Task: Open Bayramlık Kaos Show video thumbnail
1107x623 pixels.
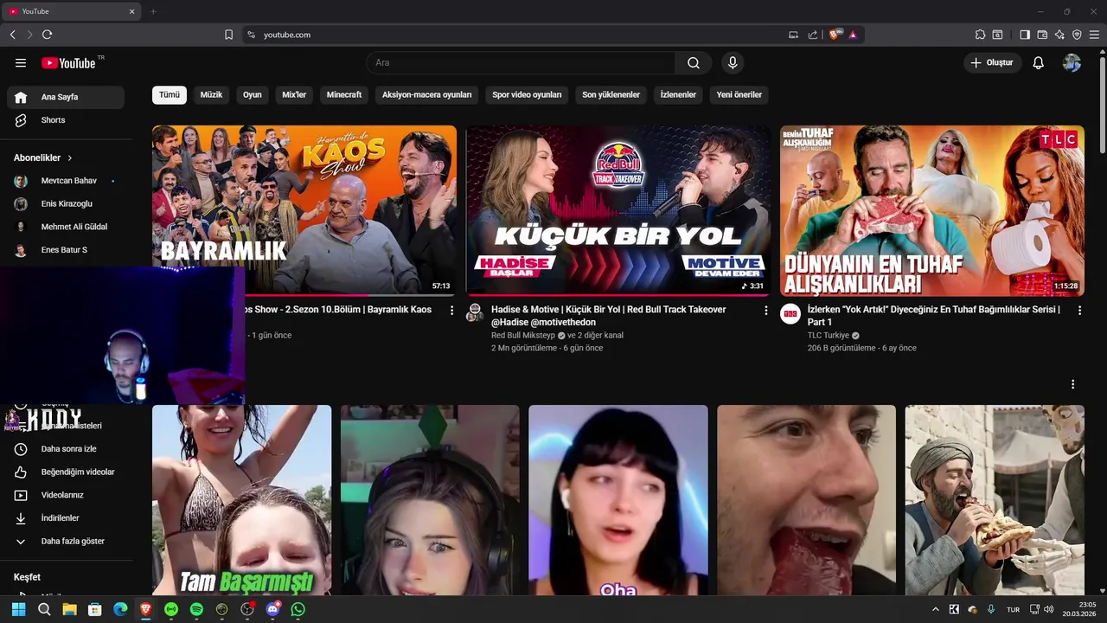Action: point(304,210)
